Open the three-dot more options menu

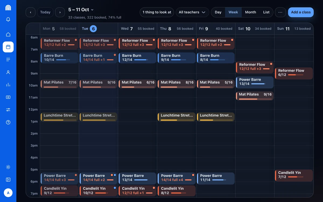pyautogui.click(x=280, y=12)
